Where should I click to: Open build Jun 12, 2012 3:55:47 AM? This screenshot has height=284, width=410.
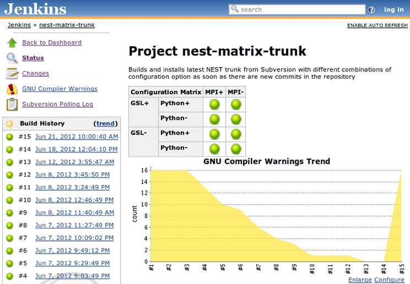click(75, 162)
